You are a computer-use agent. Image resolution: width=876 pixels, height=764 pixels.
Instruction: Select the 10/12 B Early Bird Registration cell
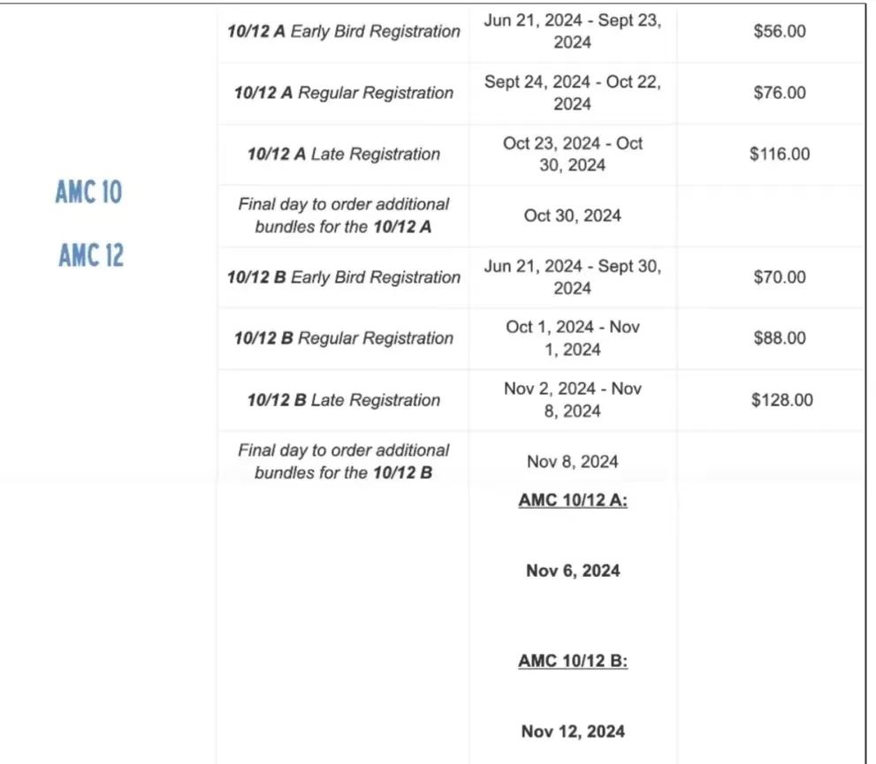point(344,277)
